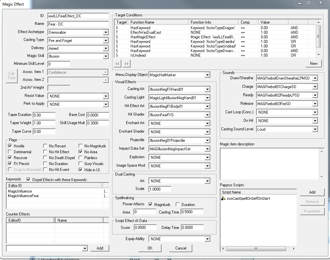This screenshot has height=260, width=330.
Task: Click the Skill Usage Mult field
Action: click(98, 123)
